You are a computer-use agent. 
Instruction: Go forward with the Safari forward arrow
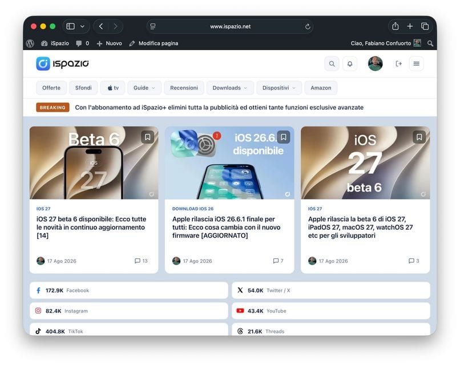tap(116, 26)
